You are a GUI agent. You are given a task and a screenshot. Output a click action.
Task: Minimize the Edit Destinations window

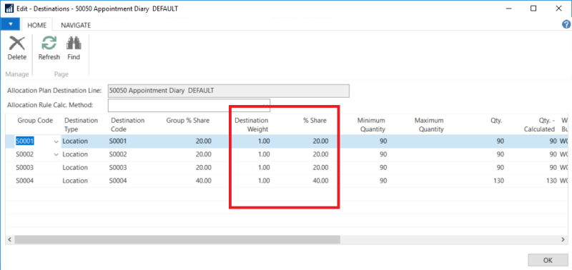tap(508, 9)
